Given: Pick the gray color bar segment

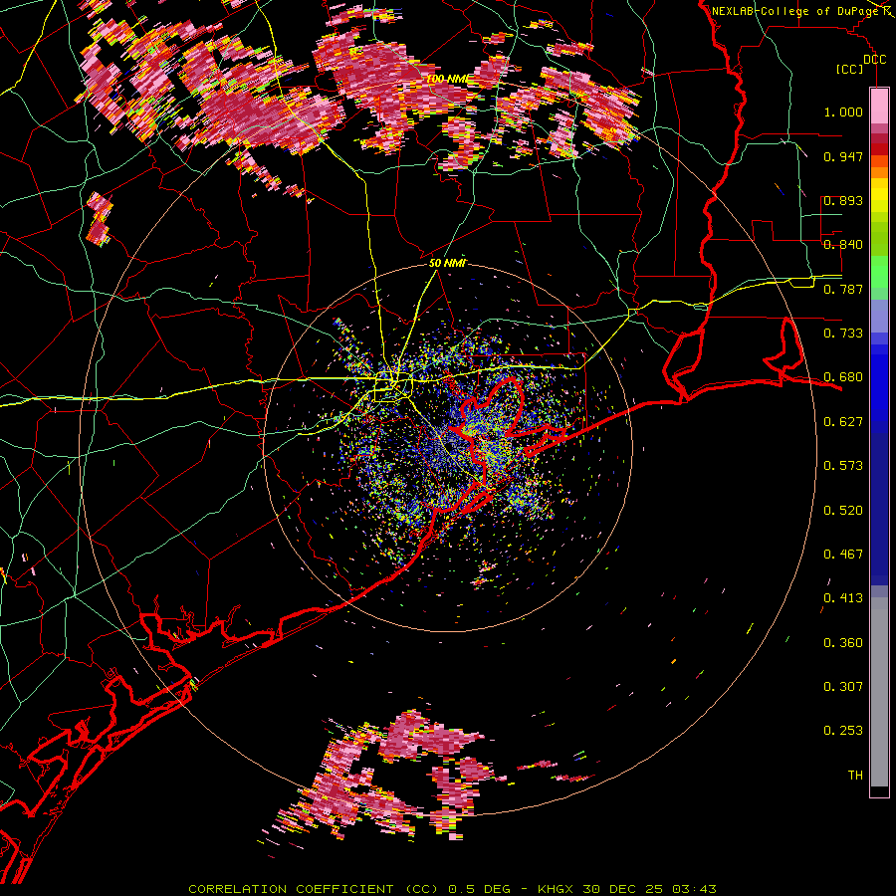Looking at the screenshot, I should 879,692.
